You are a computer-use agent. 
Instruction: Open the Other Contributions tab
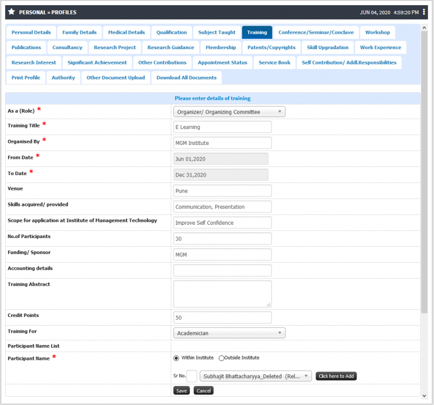point(162,62)
